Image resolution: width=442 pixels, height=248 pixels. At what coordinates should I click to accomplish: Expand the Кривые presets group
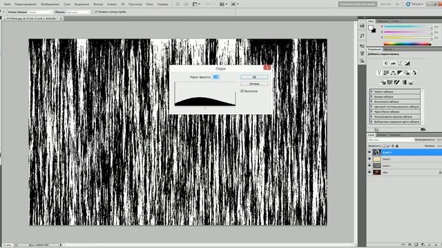point(372,96)
